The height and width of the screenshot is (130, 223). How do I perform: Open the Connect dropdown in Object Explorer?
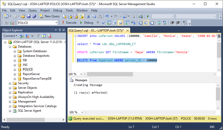point(10,36)
